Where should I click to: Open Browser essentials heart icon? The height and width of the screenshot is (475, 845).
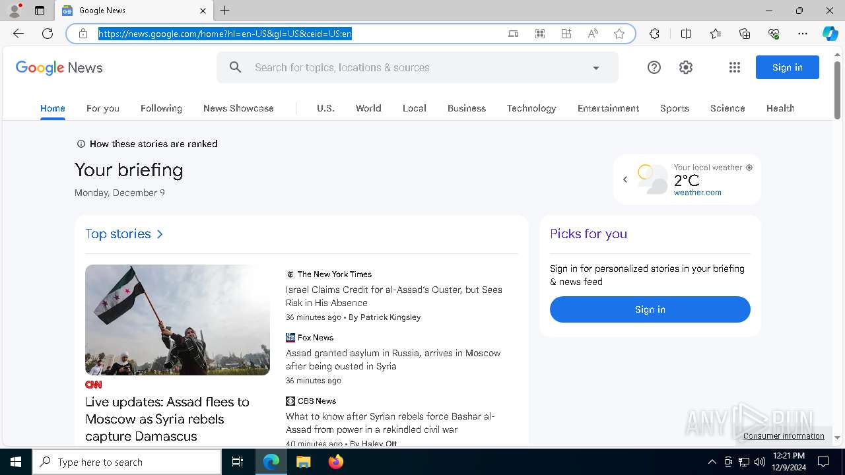tap(774, 34)
